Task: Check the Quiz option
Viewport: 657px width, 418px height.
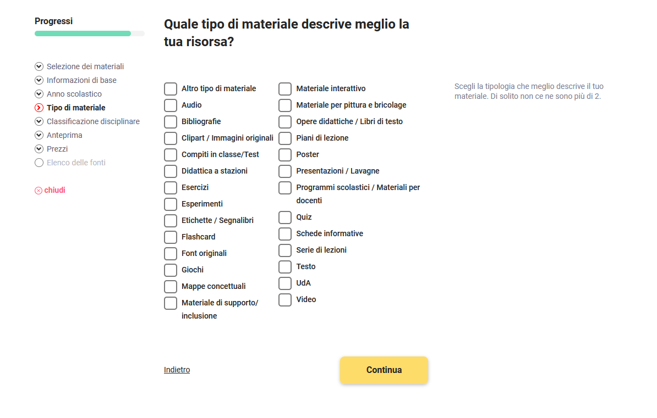Action: pyautogui.click(x=285, y=217)
